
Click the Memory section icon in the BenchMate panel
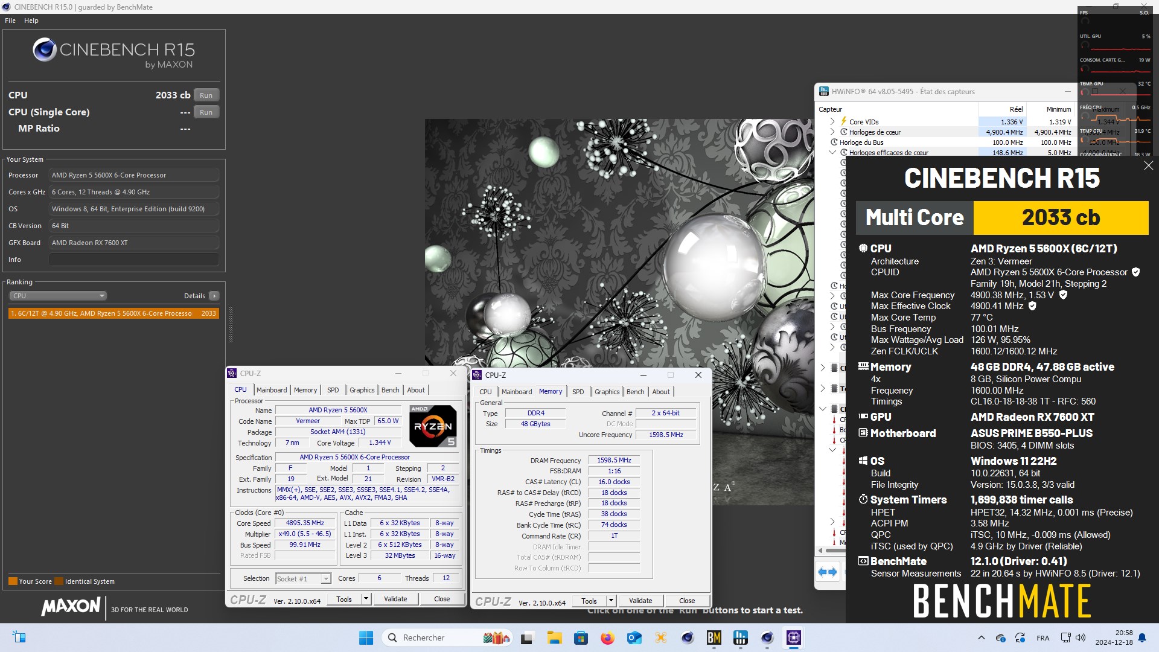(x=863, y=366)
